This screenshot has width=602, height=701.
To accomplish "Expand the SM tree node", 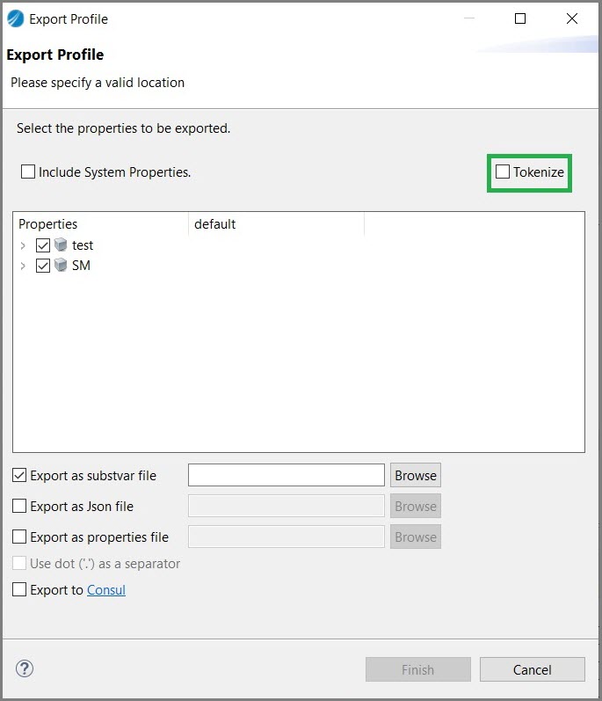I will click(x=23, y=266).
